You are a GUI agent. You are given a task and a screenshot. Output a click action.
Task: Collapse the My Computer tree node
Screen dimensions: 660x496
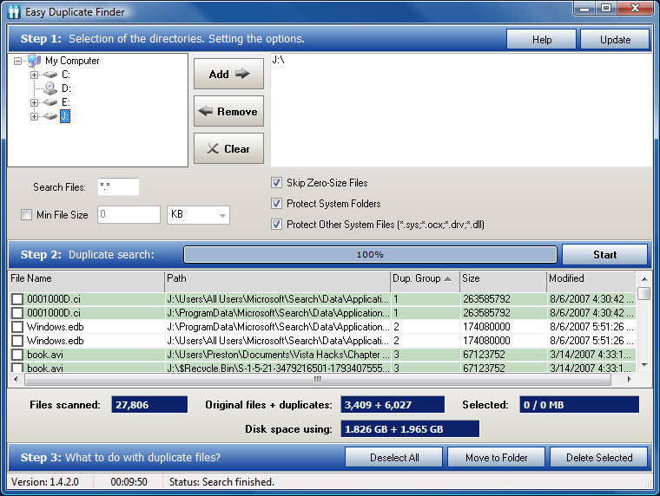tap(17, 61)
